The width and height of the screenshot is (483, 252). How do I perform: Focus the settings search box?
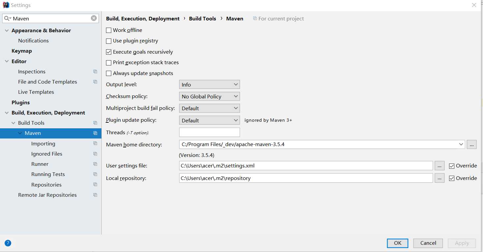coord(50,18)
